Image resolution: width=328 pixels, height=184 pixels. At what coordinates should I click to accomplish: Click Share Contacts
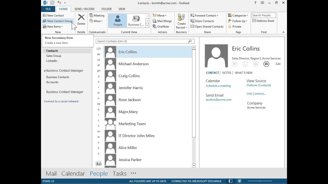[202, 21]
